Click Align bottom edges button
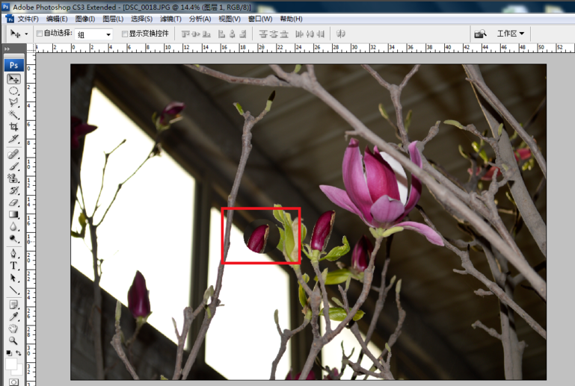The width and height of the screenshot is (575, 386). tap(206, 34)
